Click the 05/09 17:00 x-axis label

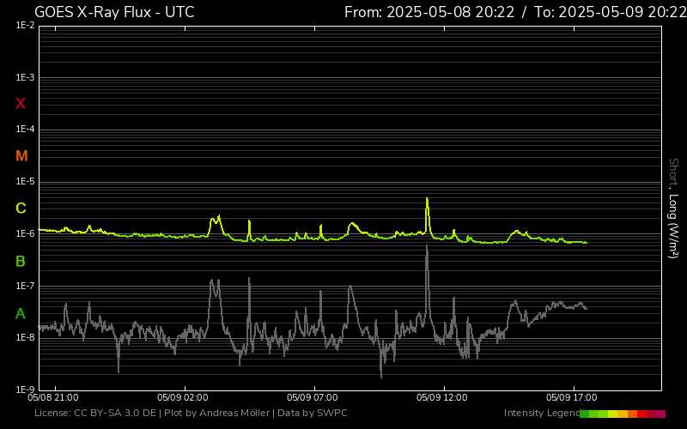[x=571, y=398]
